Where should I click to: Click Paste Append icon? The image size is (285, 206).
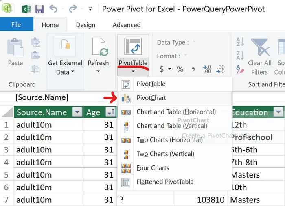pos(36,42)
